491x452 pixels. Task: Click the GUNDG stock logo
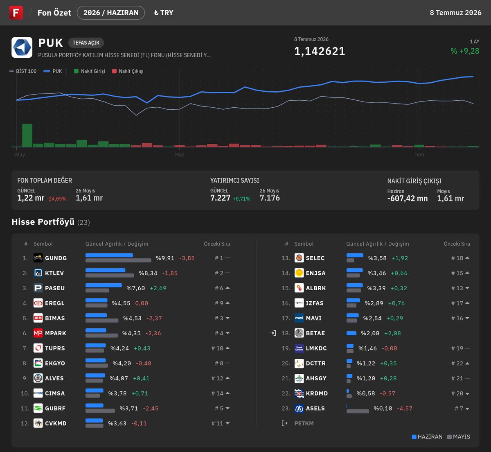pos(38,258)
